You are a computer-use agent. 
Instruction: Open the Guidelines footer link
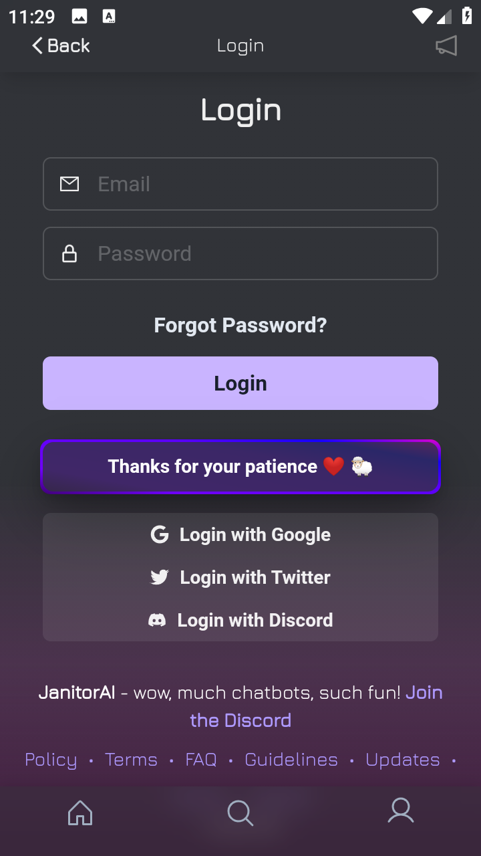coord(291,760)
